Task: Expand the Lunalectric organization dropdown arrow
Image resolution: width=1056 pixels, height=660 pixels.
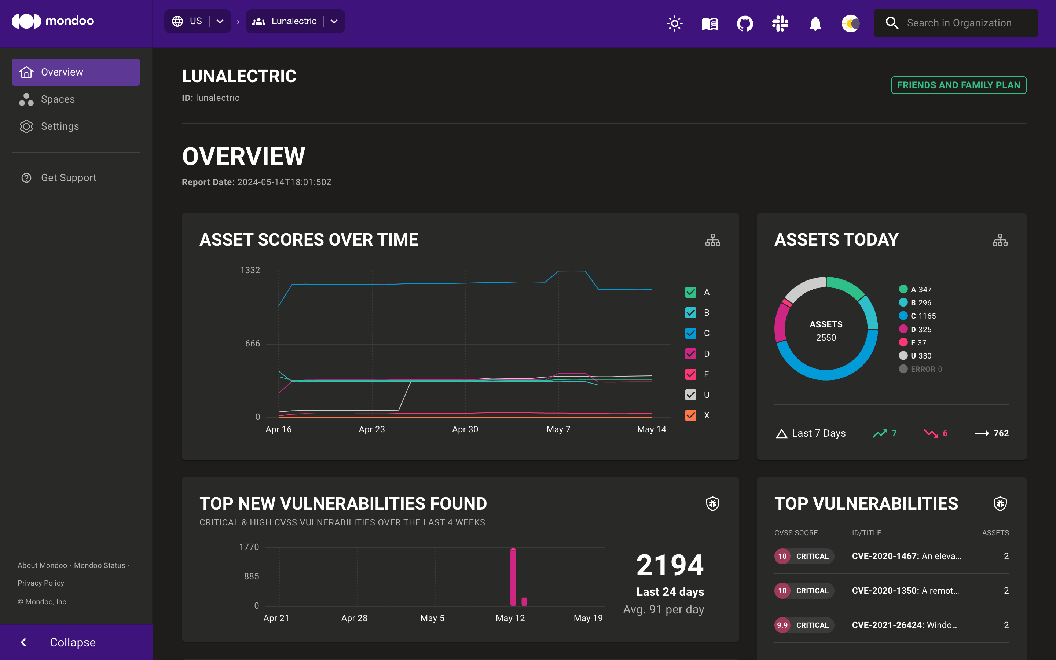Action: [x=334, y=21]
